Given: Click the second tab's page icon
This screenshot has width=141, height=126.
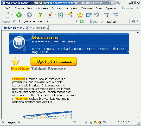Looking at the screenshot, I should [x=27, y=28].
